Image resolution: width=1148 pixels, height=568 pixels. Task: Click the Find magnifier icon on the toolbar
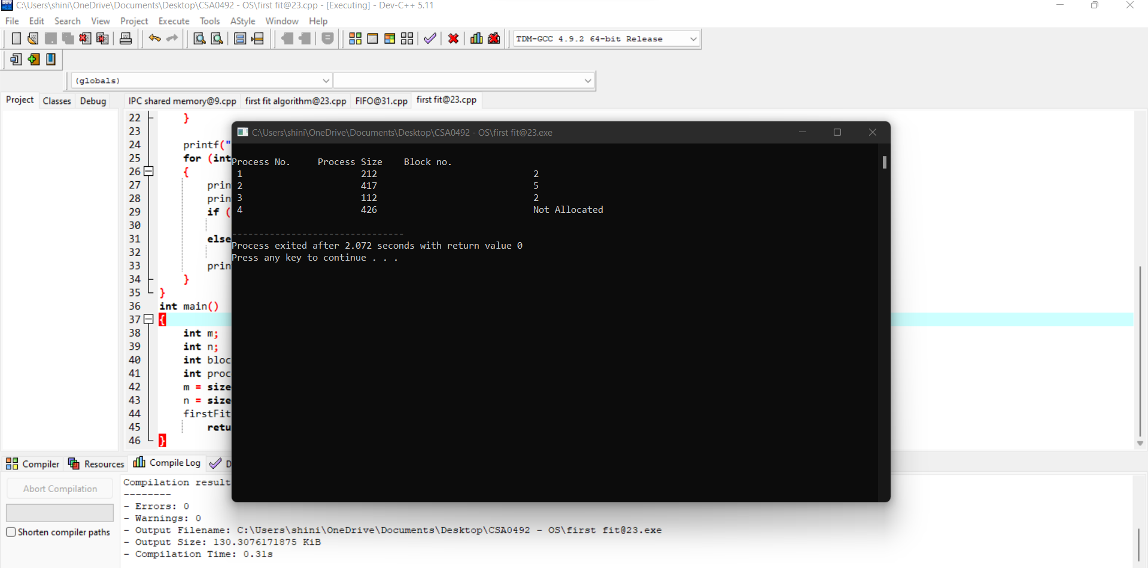pyautogui.click(x=199, y=38)
